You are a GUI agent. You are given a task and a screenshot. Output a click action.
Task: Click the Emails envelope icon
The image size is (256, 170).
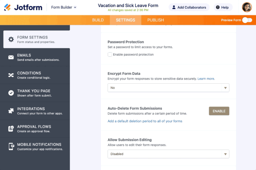11,57
